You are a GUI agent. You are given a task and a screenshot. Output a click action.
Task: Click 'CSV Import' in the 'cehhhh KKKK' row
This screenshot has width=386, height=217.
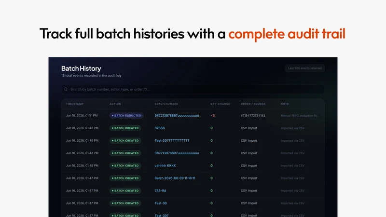[x=249, y=165]
